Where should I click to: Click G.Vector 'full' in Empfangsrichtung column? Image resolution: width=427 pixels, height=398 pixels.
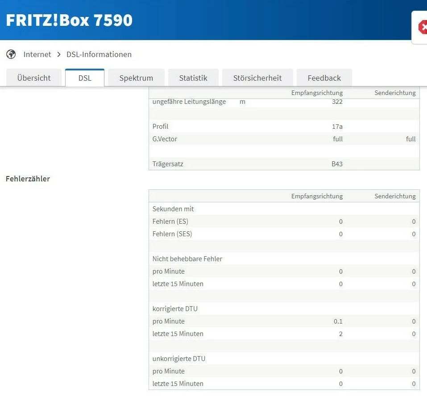tap(338, 139)
